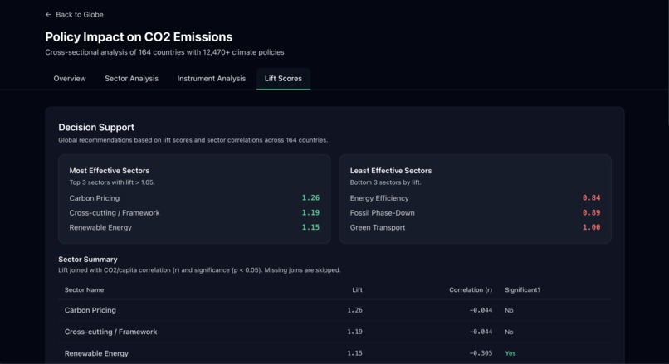
Task: Click Carbon Pricing row in Sector Summary table
Action: 334,310
